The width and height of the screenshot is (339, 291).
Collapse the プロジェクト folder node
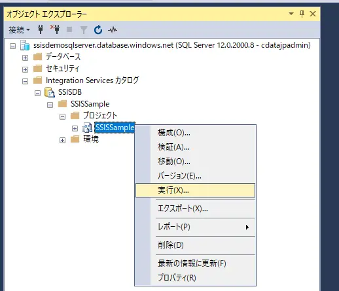[x=62, y=116]
